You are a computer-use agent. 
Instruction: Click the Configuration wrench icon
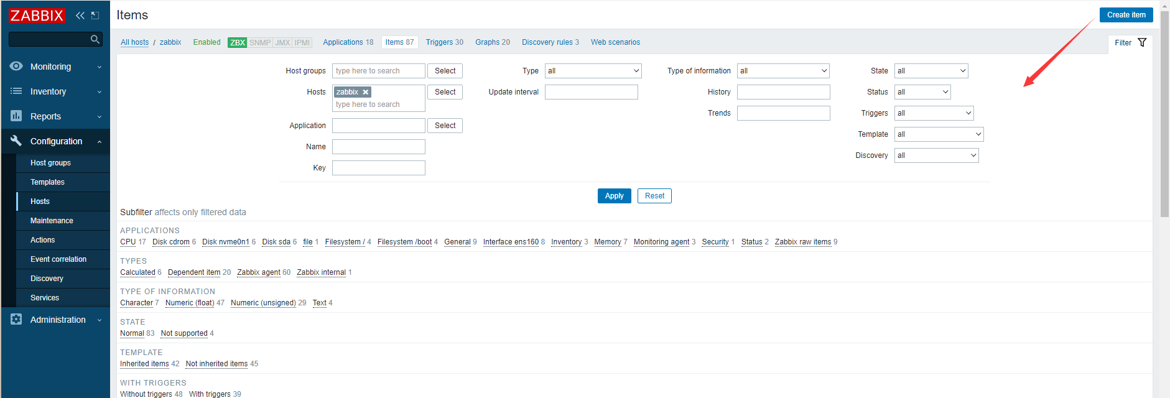pyautogui.click(x=16, y=141)
